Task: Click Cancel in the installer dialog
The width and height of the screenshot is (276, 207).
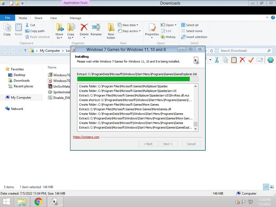Action: pyautogui.click(x=191, y=144)
